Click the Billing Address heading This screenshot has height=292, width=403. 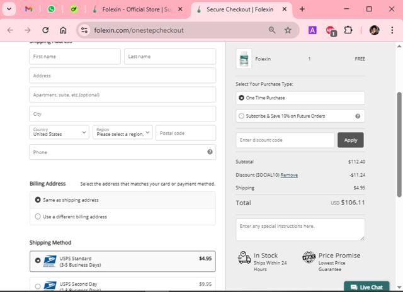tap(48, 184)
